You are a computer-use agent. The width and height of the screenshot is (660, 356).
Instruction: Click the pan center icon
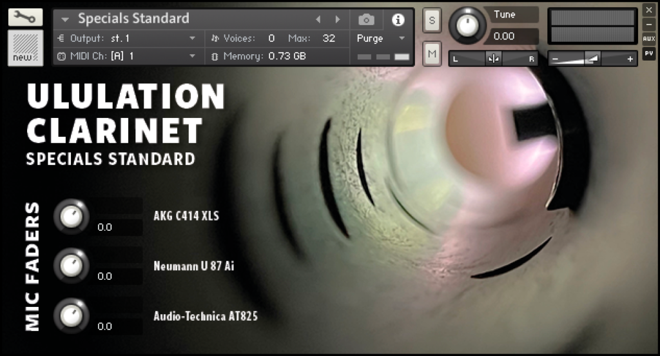point(493,59)
